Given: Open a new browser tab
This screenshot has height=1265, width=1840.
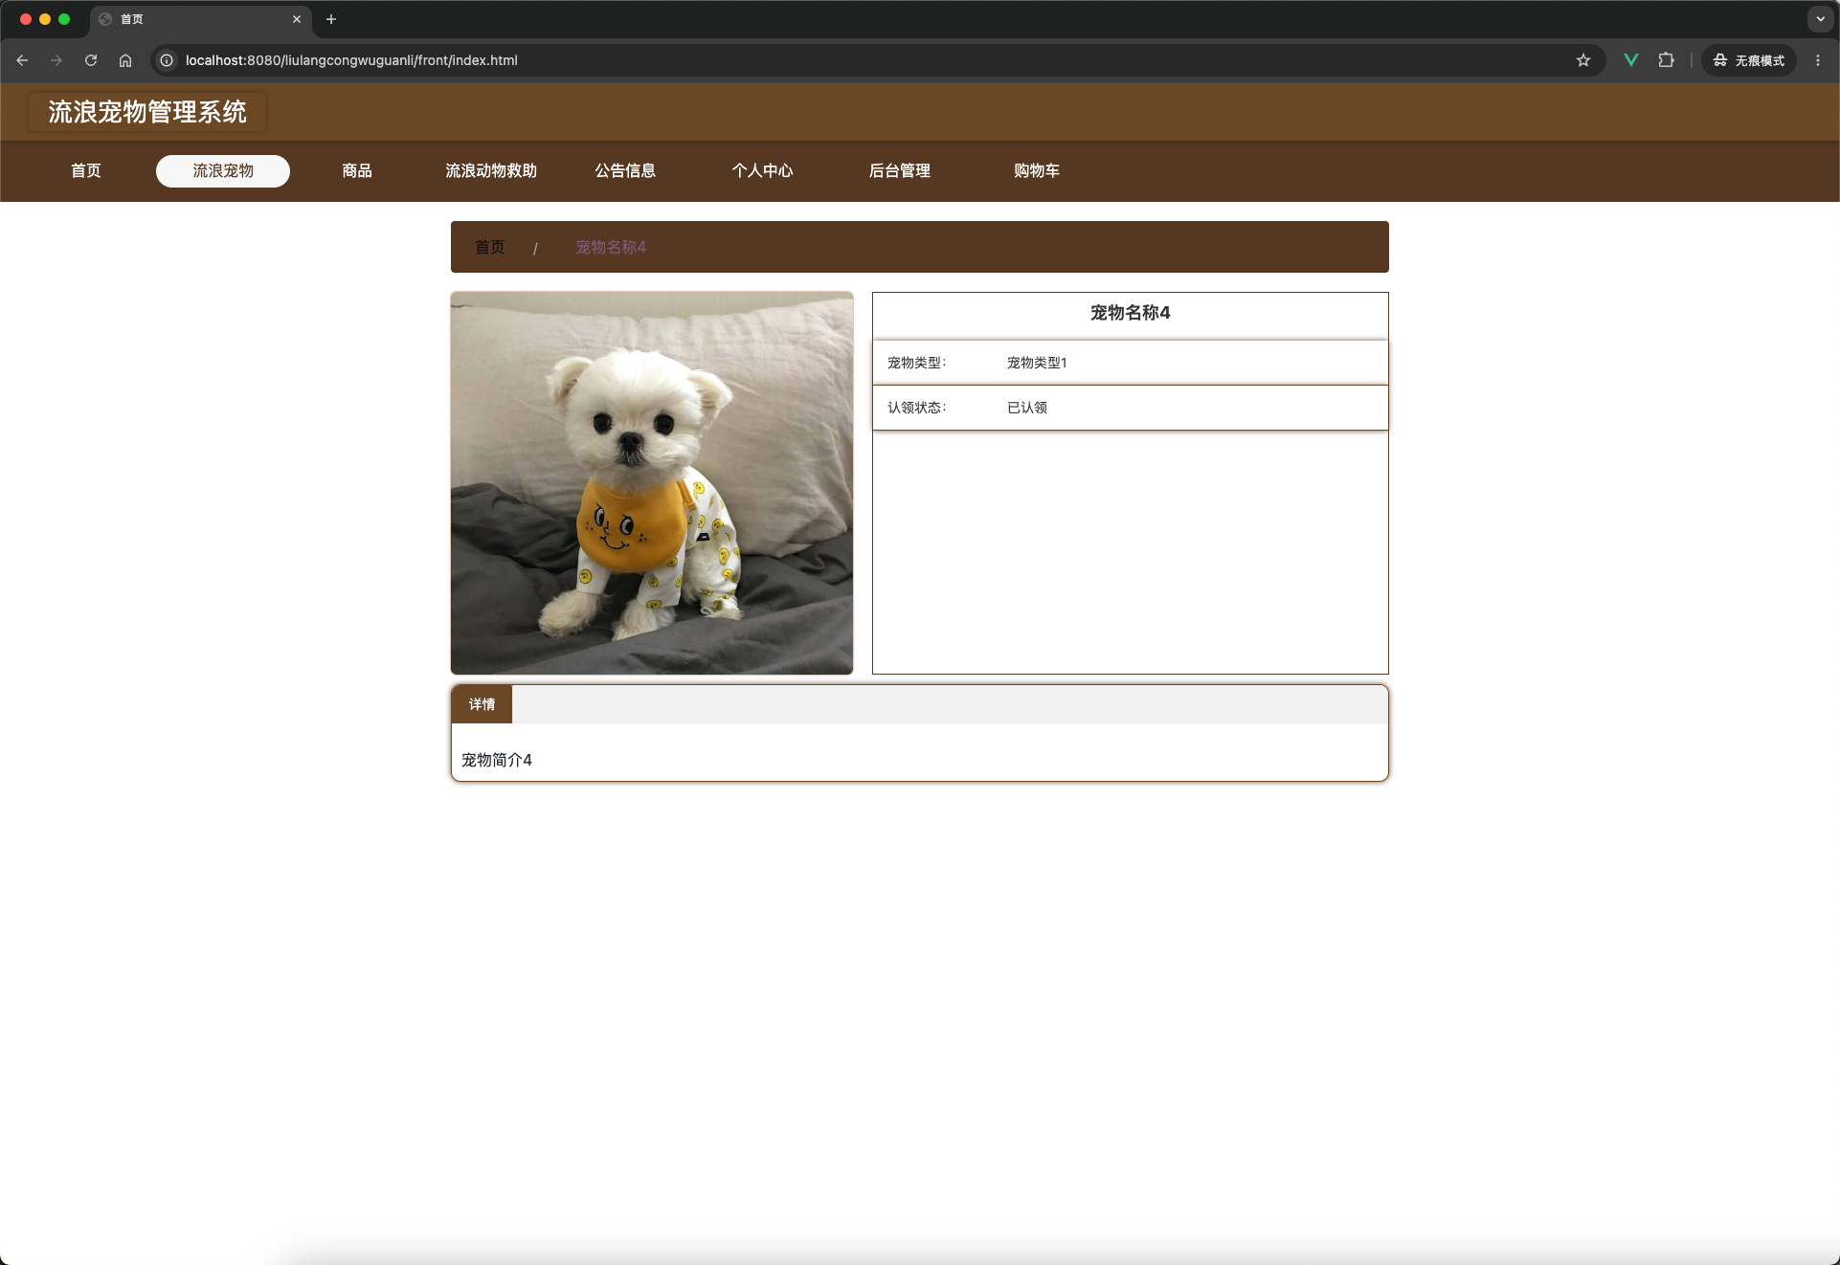Looking at the screenshot, I should point(331,19).
